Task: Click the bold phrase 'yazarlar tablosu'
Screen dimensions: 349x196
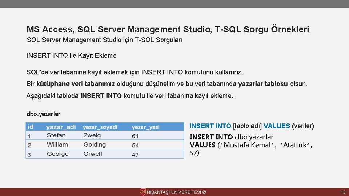Action: [263, 84]
